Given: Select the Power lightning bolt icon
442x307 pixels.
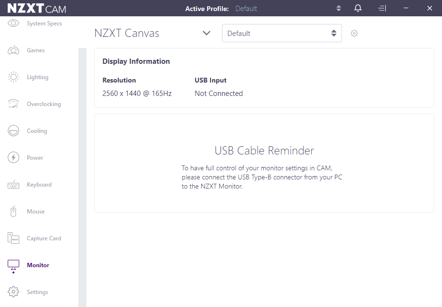Looking at the screenshot, I should pos(13,158).
